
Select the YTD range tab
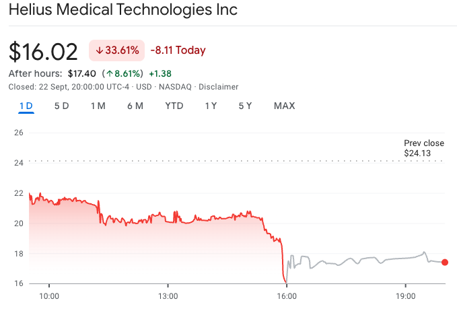click(174, 106)
